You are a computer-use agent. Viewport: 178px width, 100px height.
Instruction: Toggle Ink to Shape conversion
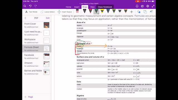tap(145, 12)
